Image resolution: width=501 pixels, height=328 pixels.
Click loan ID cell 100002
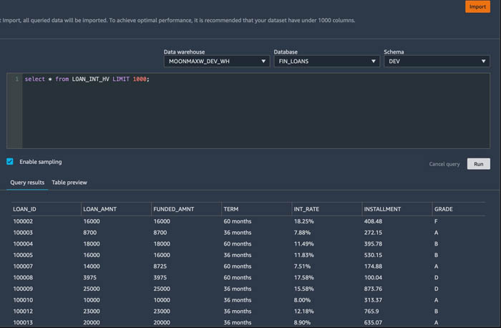pos(23,221)
